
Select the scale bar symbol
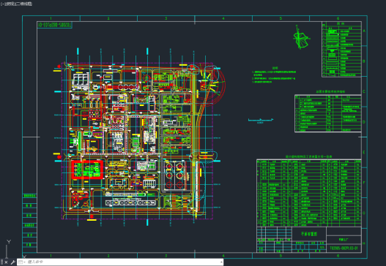click(x=261, y=120)
